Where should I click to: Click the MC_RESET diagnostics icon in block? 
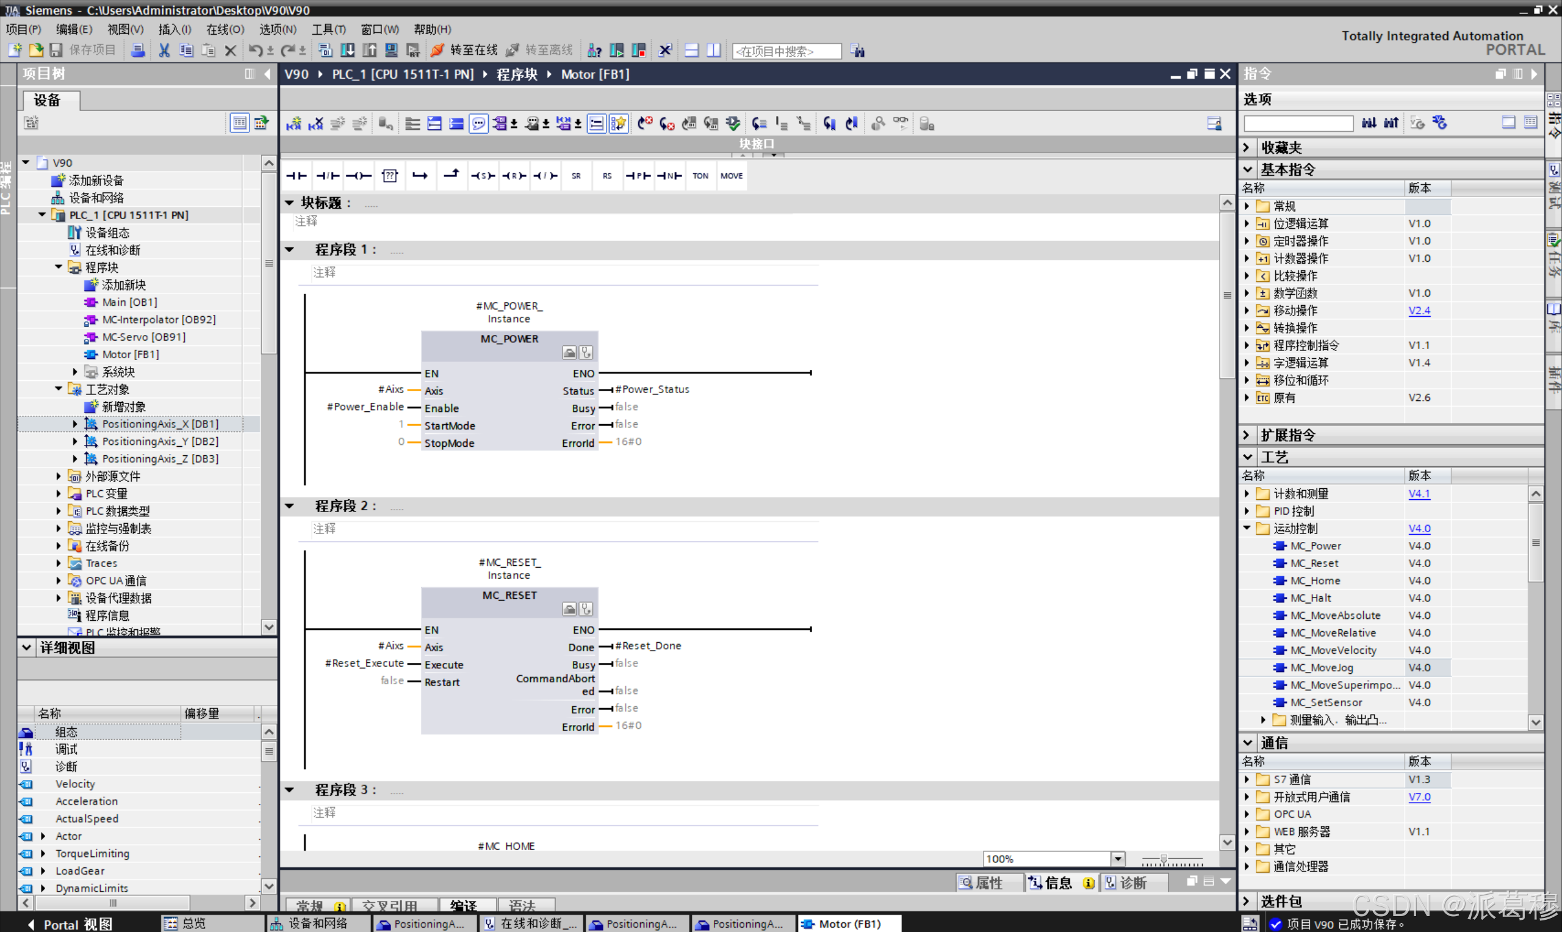pos(586,609)
